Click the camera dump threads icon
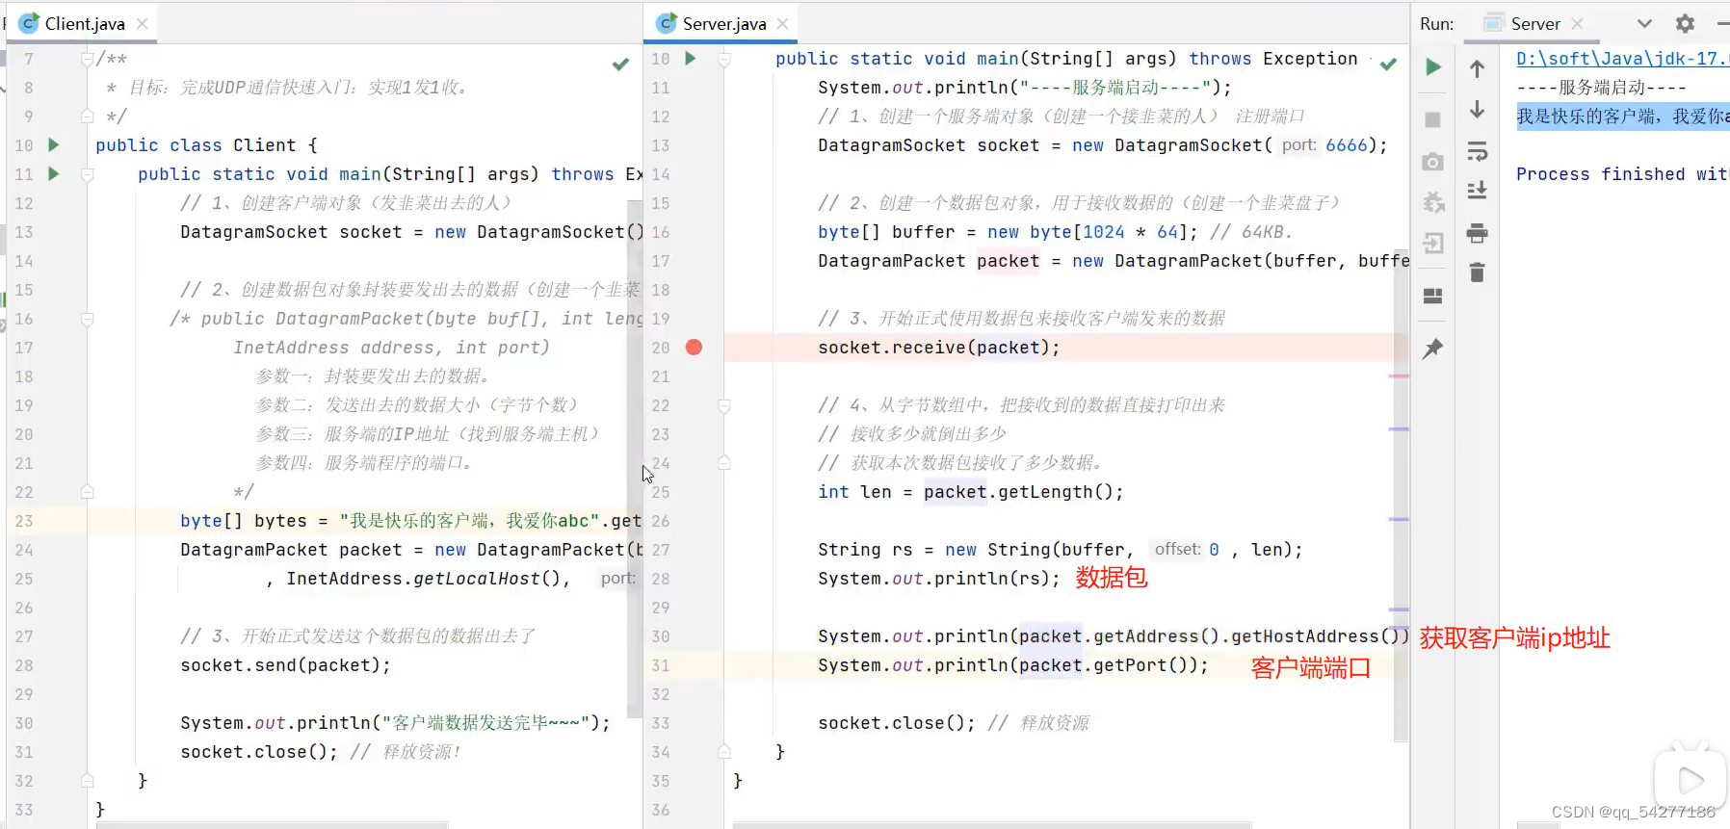The width and height of the screenshot is (1730, 829). [x=1433, y=162]
